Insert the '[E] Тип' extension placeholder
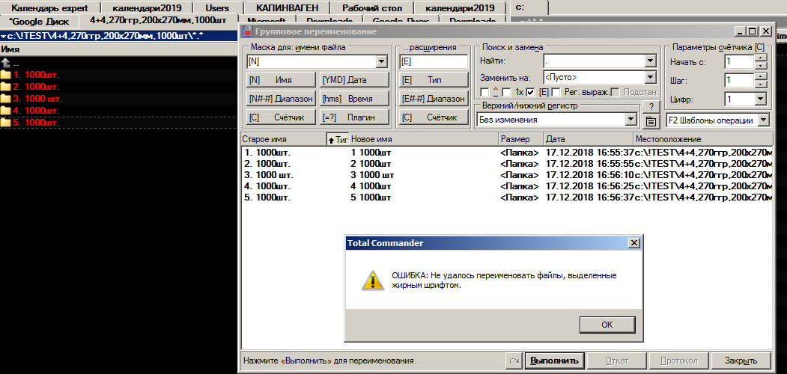The image size is (787, 374). pyautogui.click(x=433, y=80)
